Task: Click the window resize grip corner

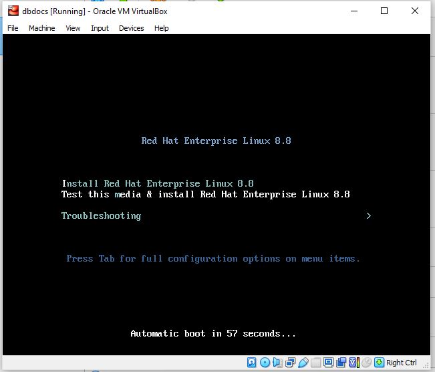Action: pos(426,366)
